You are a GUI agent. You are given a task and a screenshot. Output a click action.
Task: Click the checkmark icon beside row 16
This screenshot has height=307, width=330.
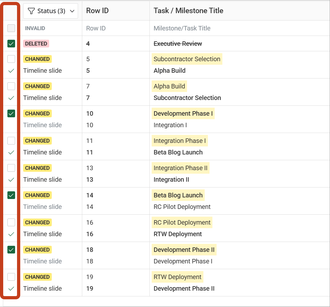(x=11, y=234)
